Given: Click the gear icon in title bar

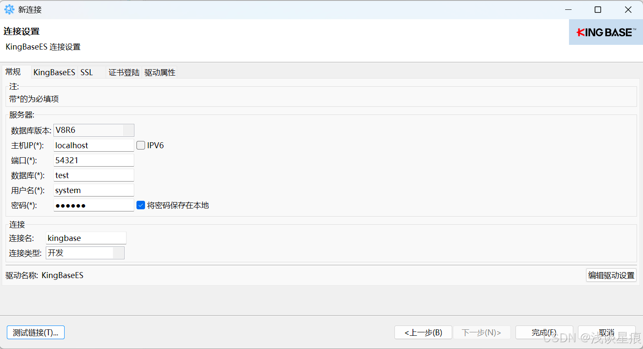Looking at the screenshot, I should (x=9, y=9).
